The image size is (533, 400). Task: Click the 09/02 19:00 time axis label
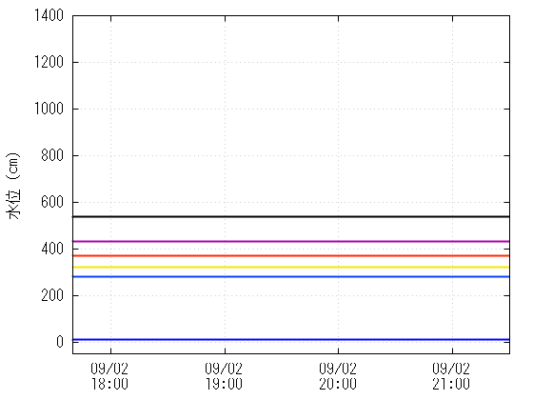coord(224,376)
